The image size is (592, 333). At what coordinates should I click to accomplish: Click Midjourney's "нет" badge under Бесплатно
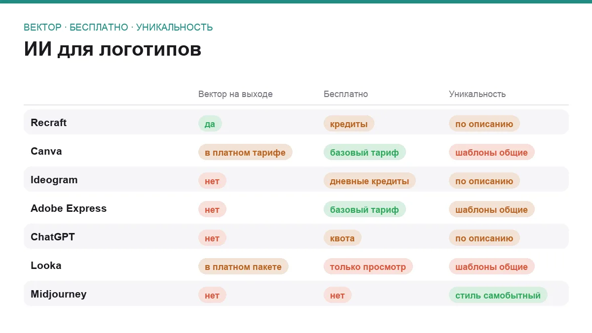point(337,295)
